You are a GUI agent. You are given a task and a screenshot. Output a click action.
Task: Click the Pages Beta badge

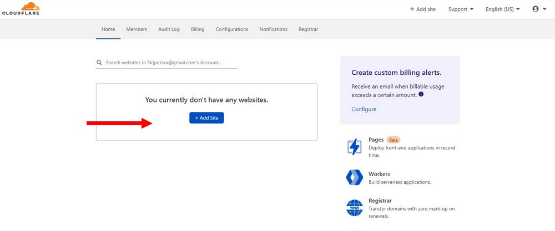[x=393, y=140]
